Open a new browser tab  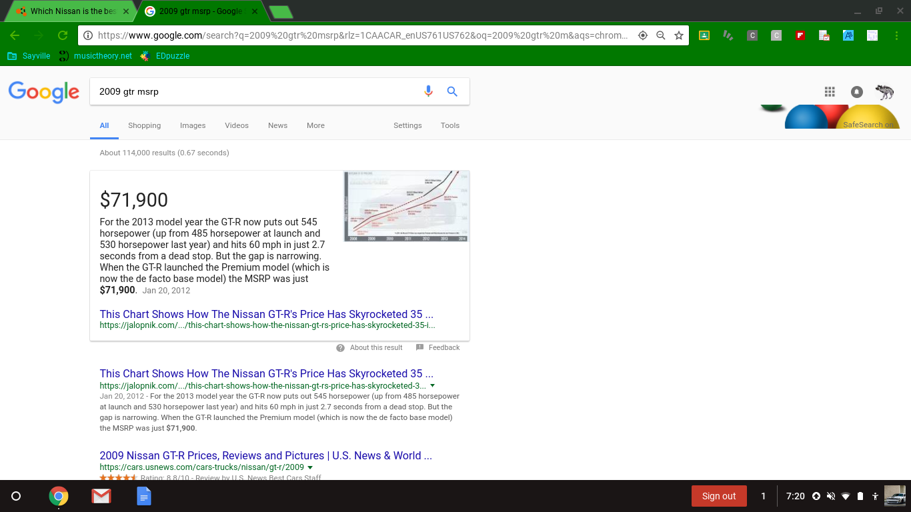pos(281,11)
